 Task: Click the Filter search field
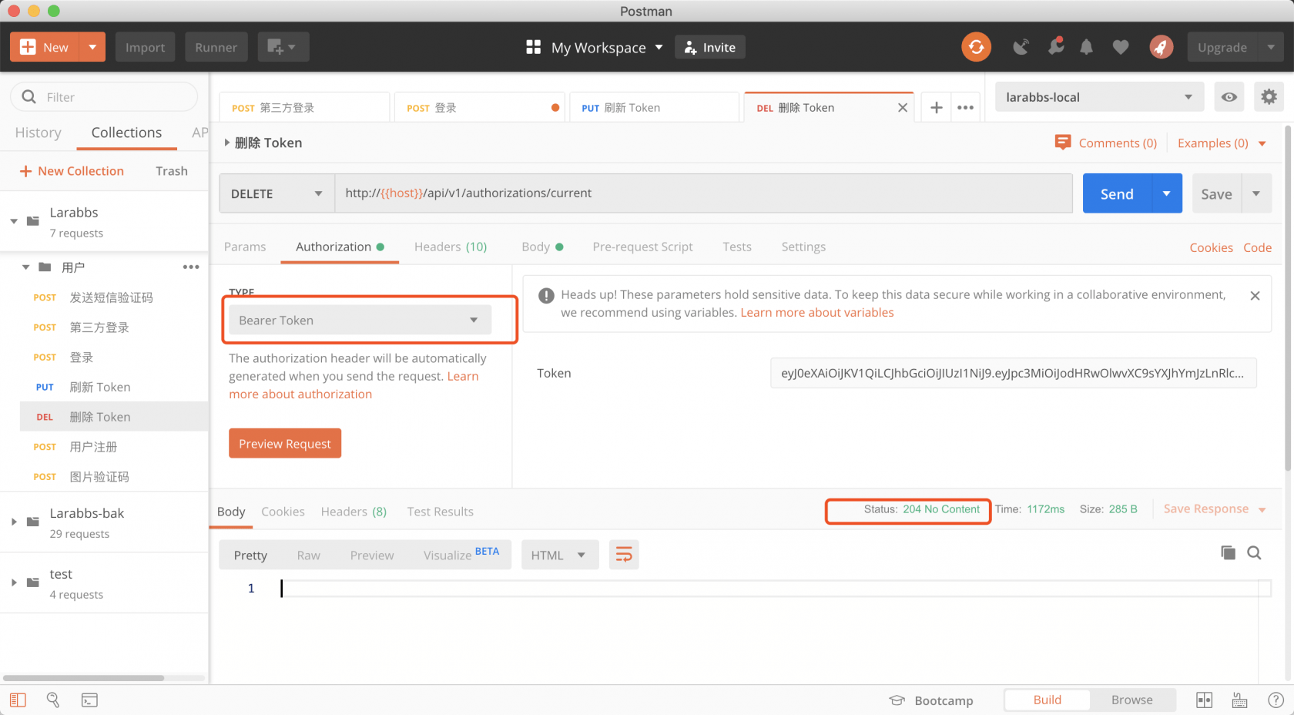104,97
